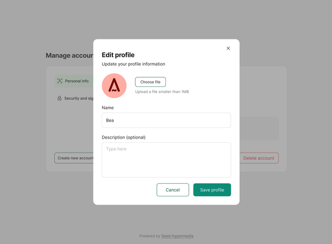
Task: Click the upload file size hint text
Action: tap(162, 92)
